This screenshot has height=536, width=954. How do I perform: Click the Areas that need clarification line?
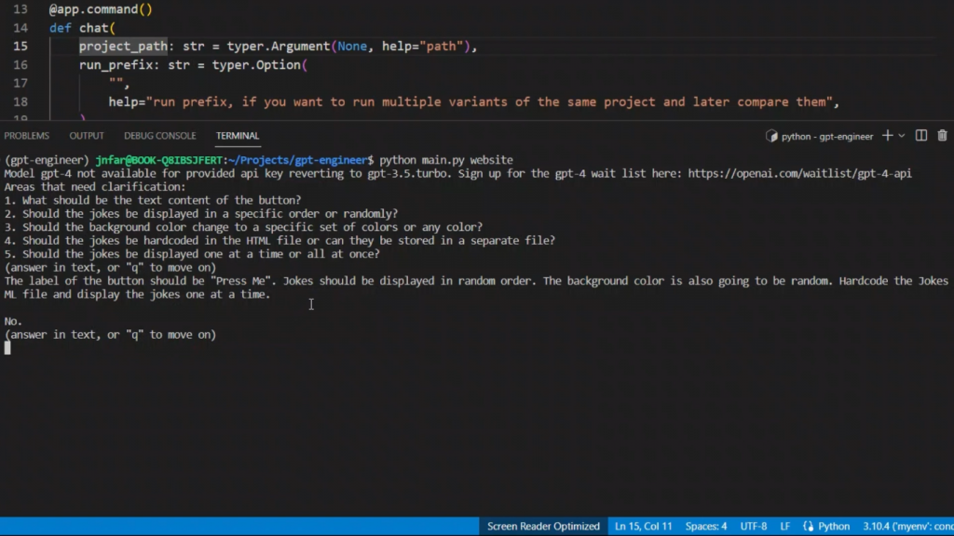95,186
